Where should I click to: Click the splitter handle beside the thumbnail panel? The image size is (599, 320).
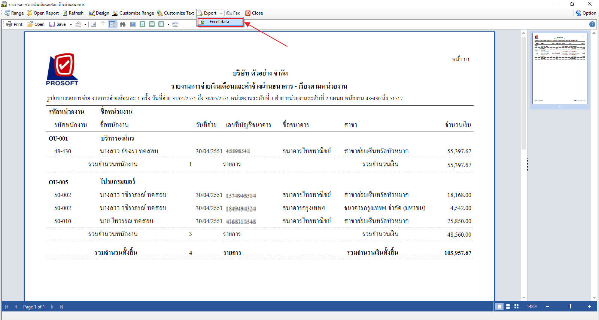point(527,165)
